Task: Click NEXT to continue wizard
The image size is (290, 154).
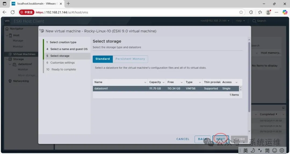Action: click(221, 139)
